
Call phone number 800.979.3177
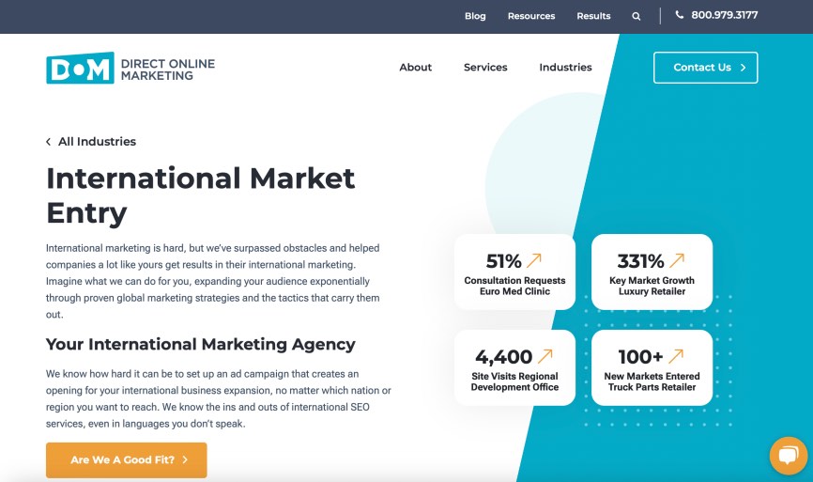(x=725, y=15)
